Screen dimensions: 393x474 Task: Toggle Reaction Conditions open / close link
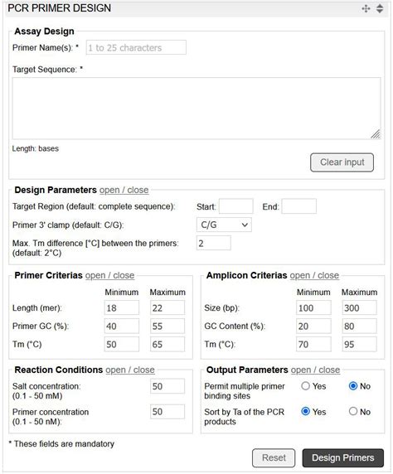pos(130,370)
